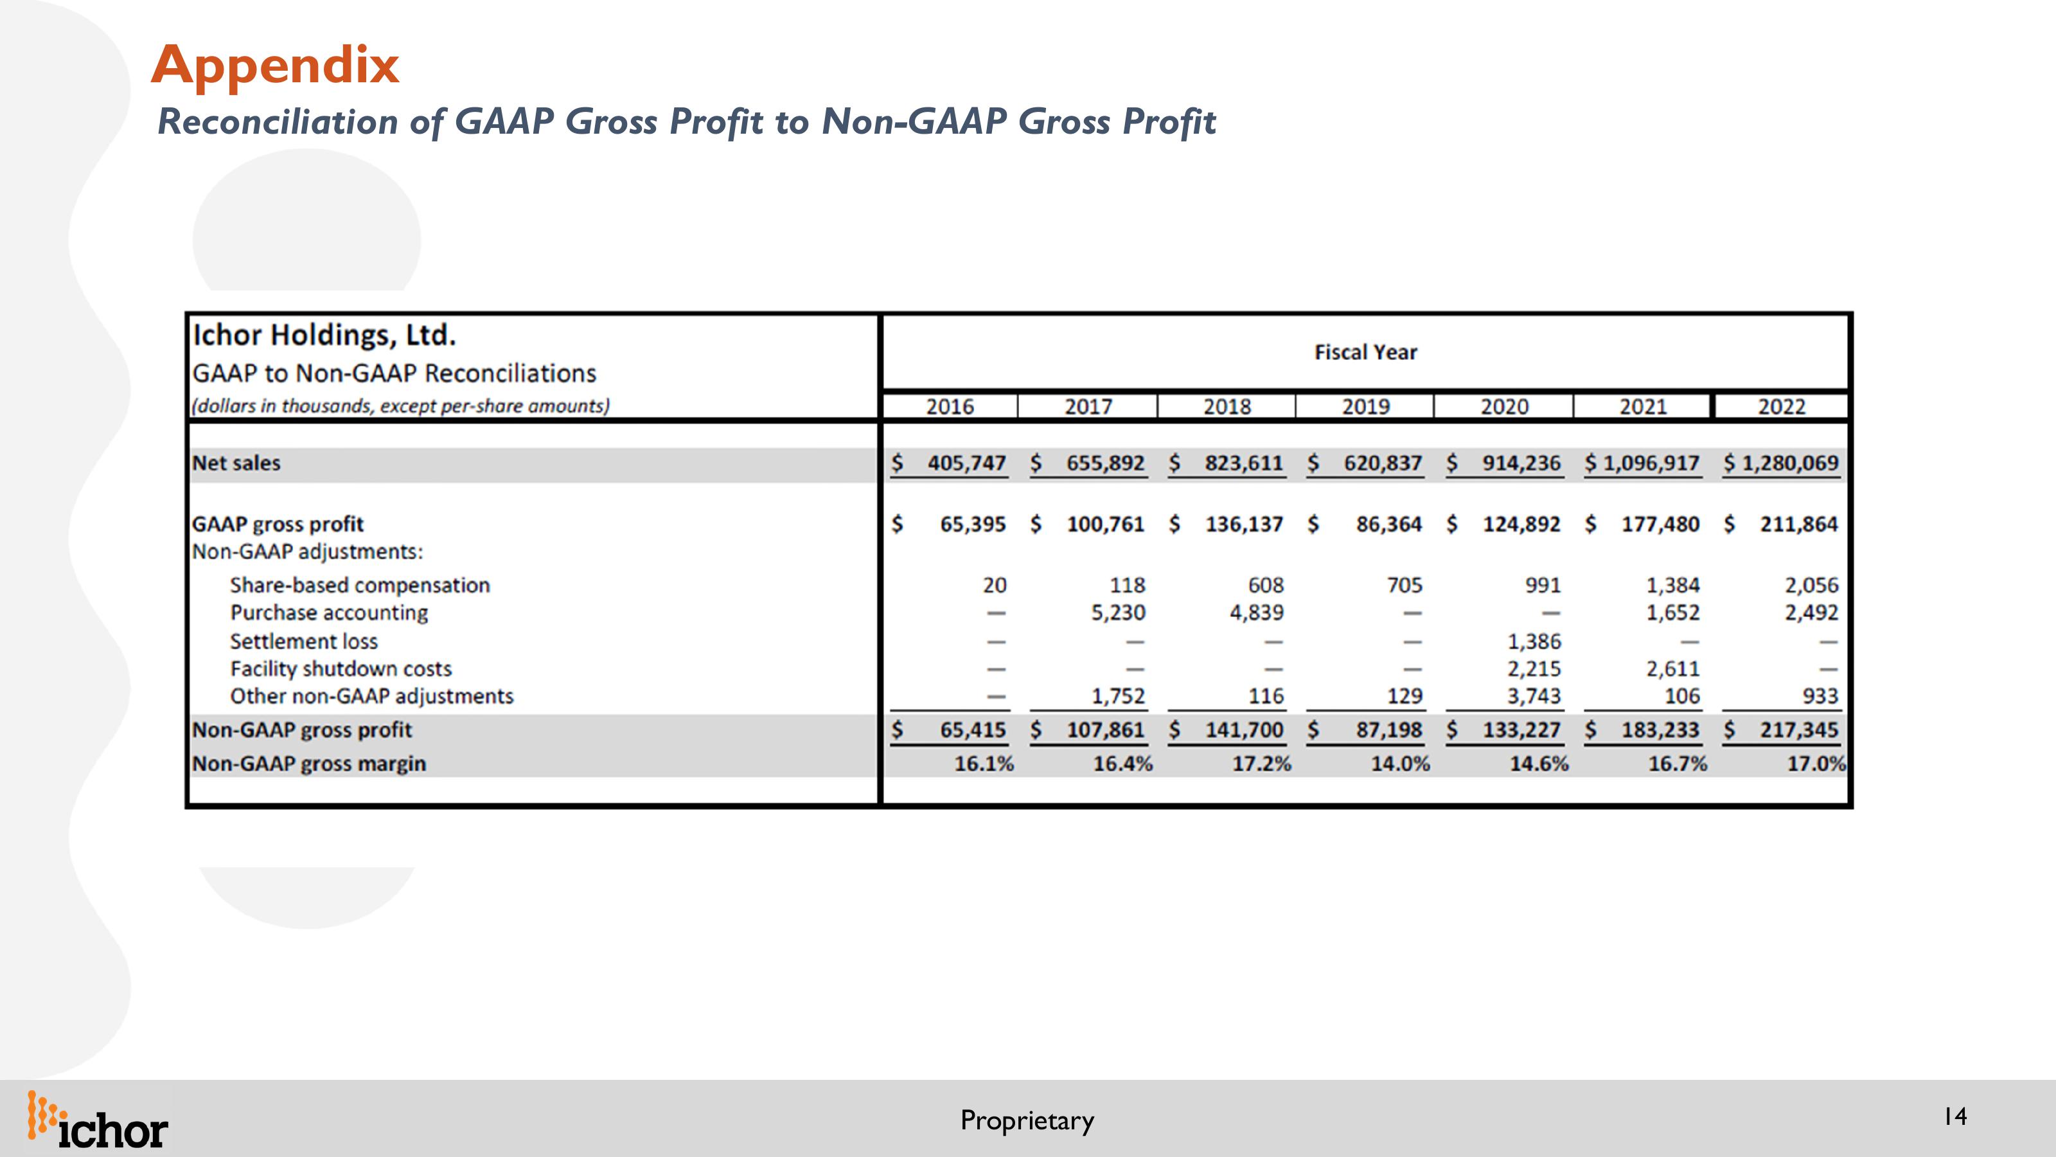This screenshot has width=2056, height=1157.
Task: Click GAAP gross profit value 100,761
Action: pos(1105,525)
